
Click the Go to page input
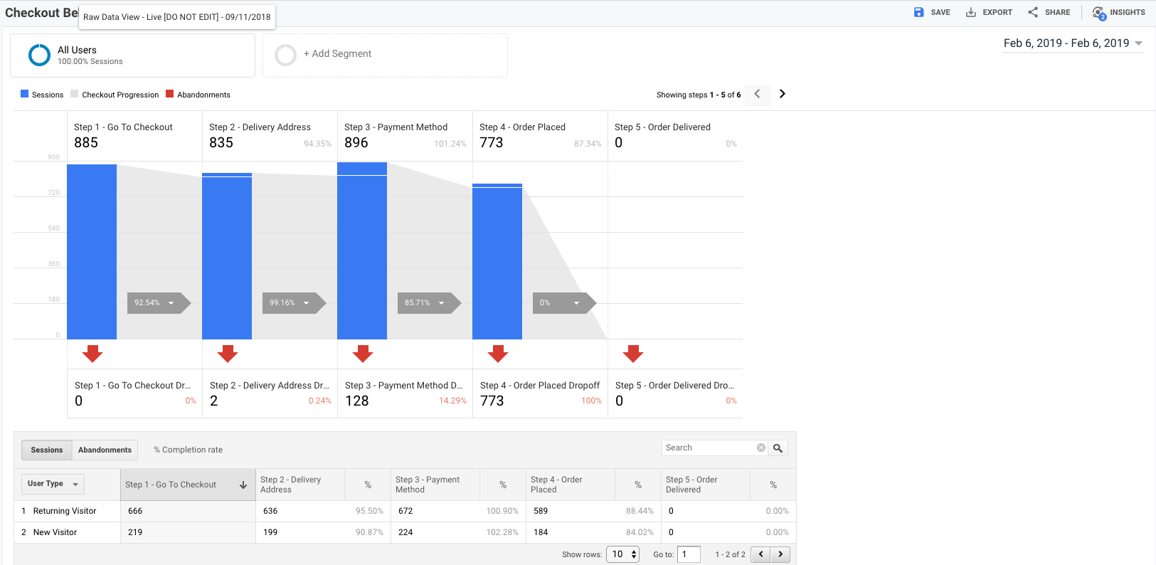coord(689,554)
